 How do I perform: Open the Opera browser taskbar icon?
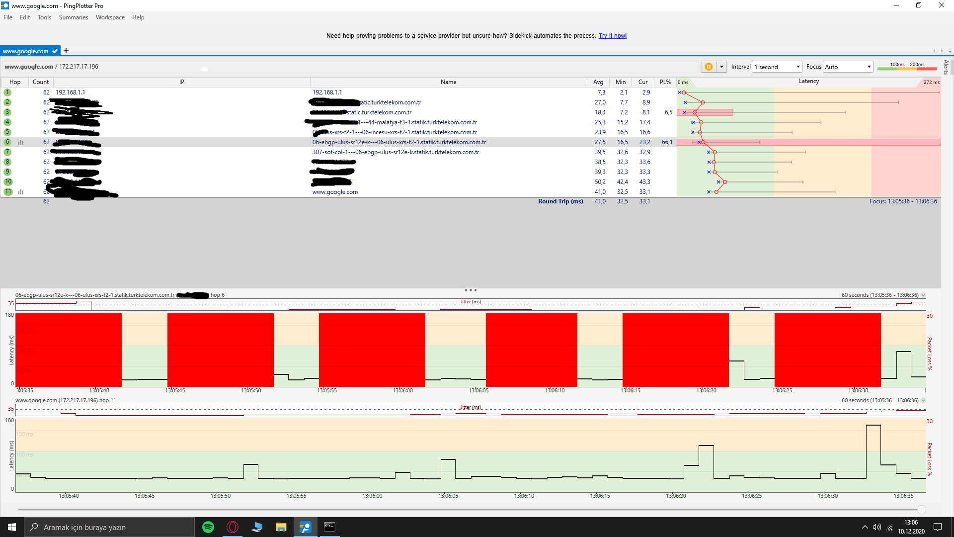[233, 527]
